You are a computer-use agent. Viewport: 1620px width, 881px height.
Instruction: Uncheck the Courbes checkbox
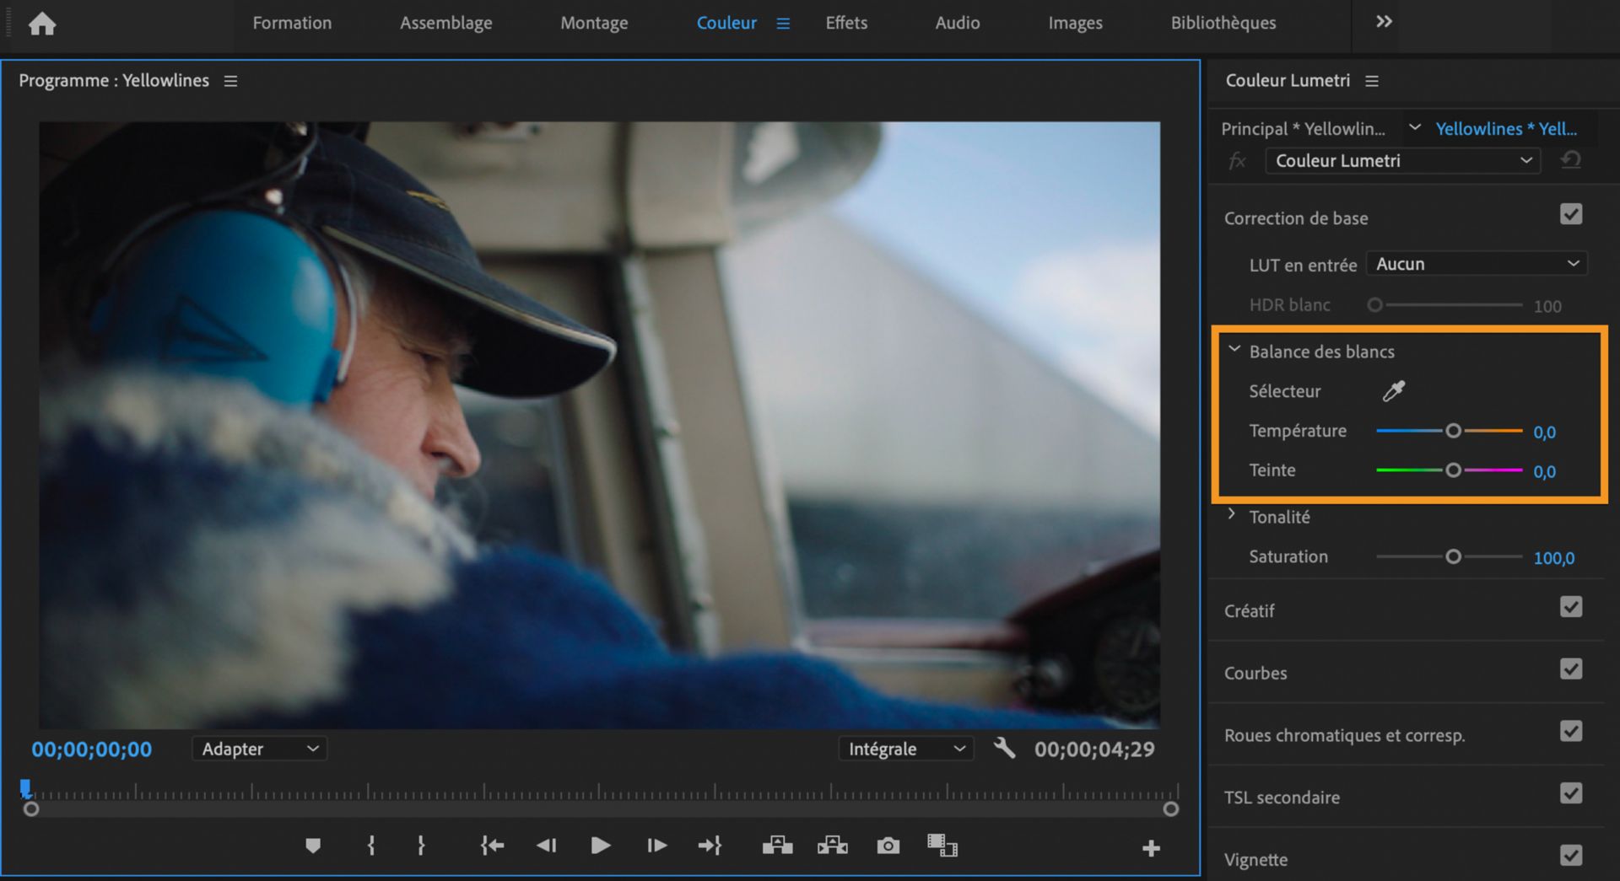tap(1570, 670)
